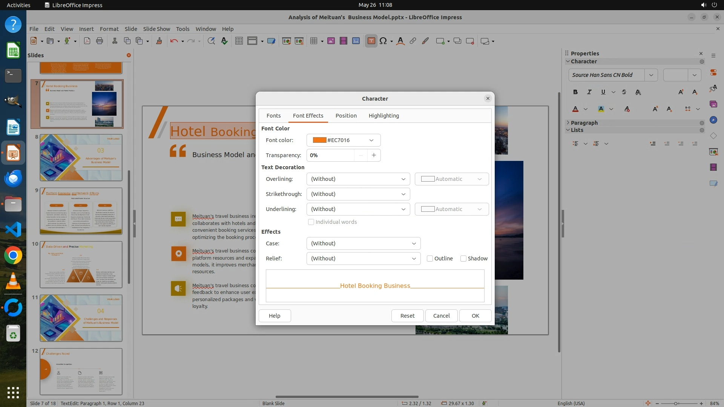The image size is (724, 407).
Task: Open the Slide Show menu
Action: (156, 29)
